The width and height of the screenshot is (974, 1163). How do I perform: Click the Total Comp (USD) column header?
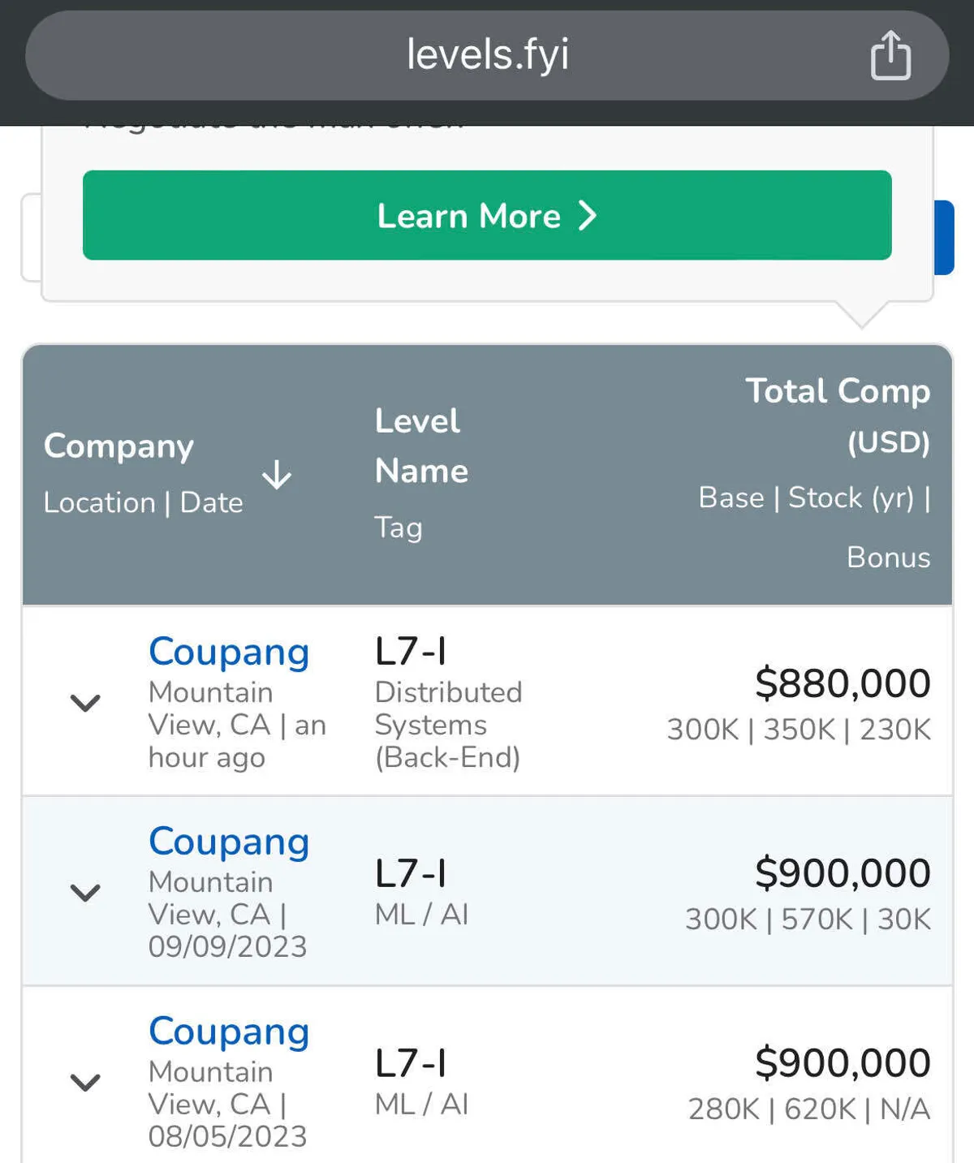(x=838, y=416)
